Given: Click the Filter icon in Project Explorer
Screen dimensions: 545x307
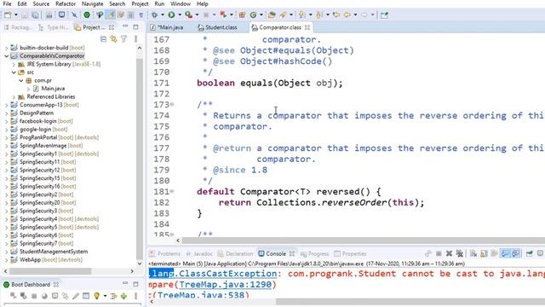Looking at the screenshot, I should click(x=124, y=39).
